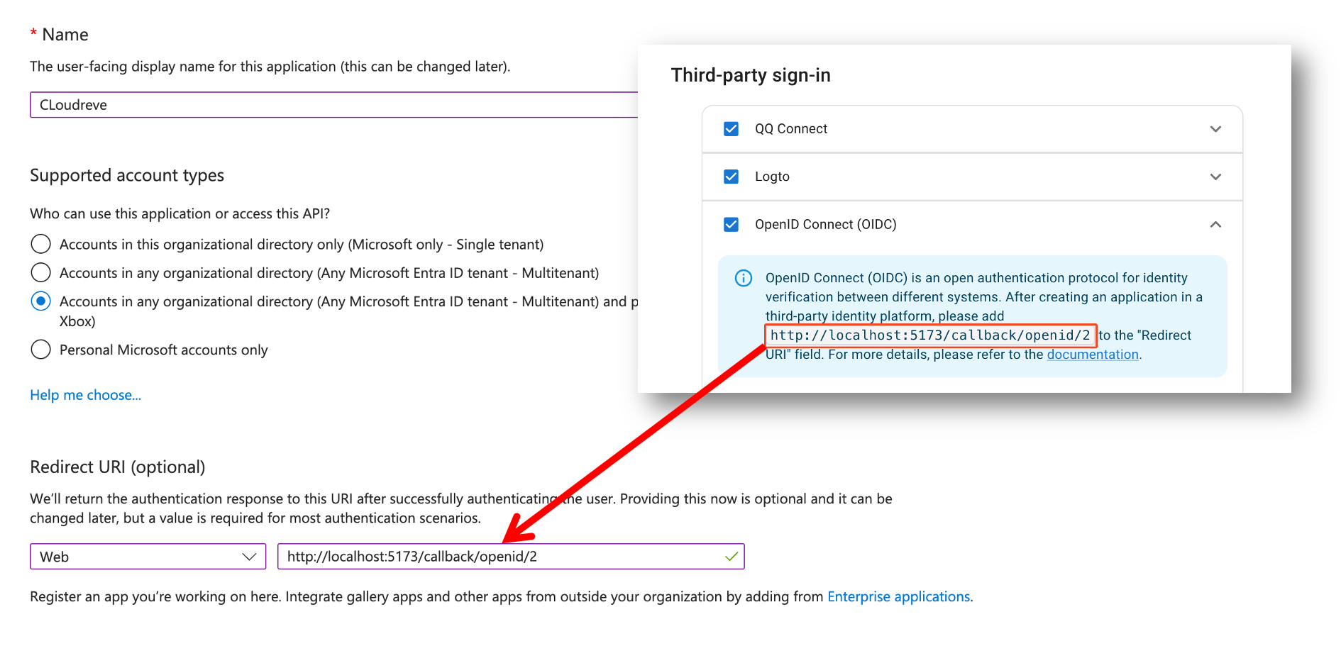Click the highlighted callback URL text

(930, 335)
